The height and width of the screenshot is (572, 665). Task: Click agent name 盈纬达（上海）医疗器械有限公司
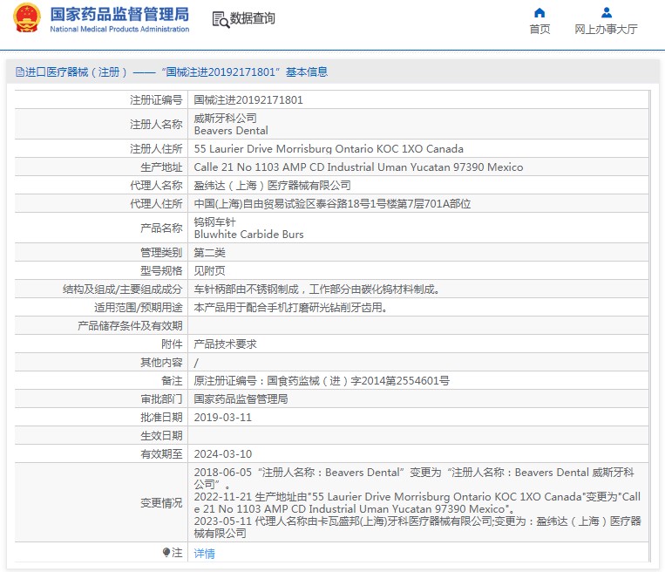coord(272,186)
